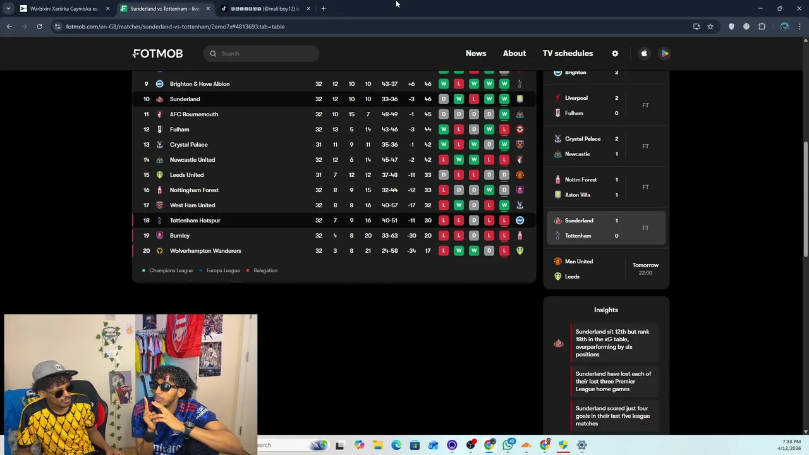
Task: Open a new browser tab
Action: point(323,9)
